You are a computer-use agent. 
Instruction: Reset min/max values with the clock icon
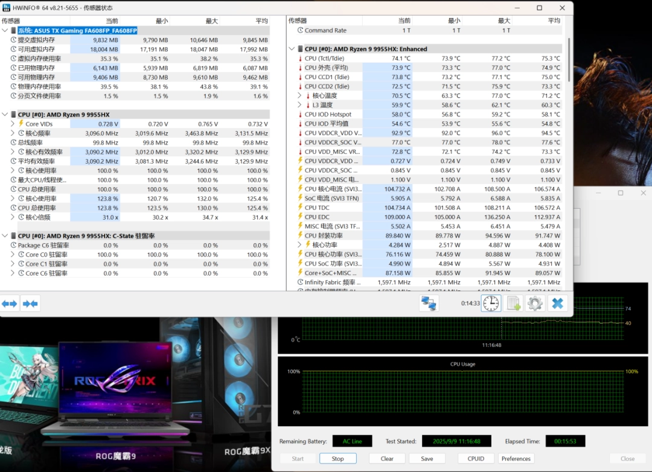click(x=491, y=303)
